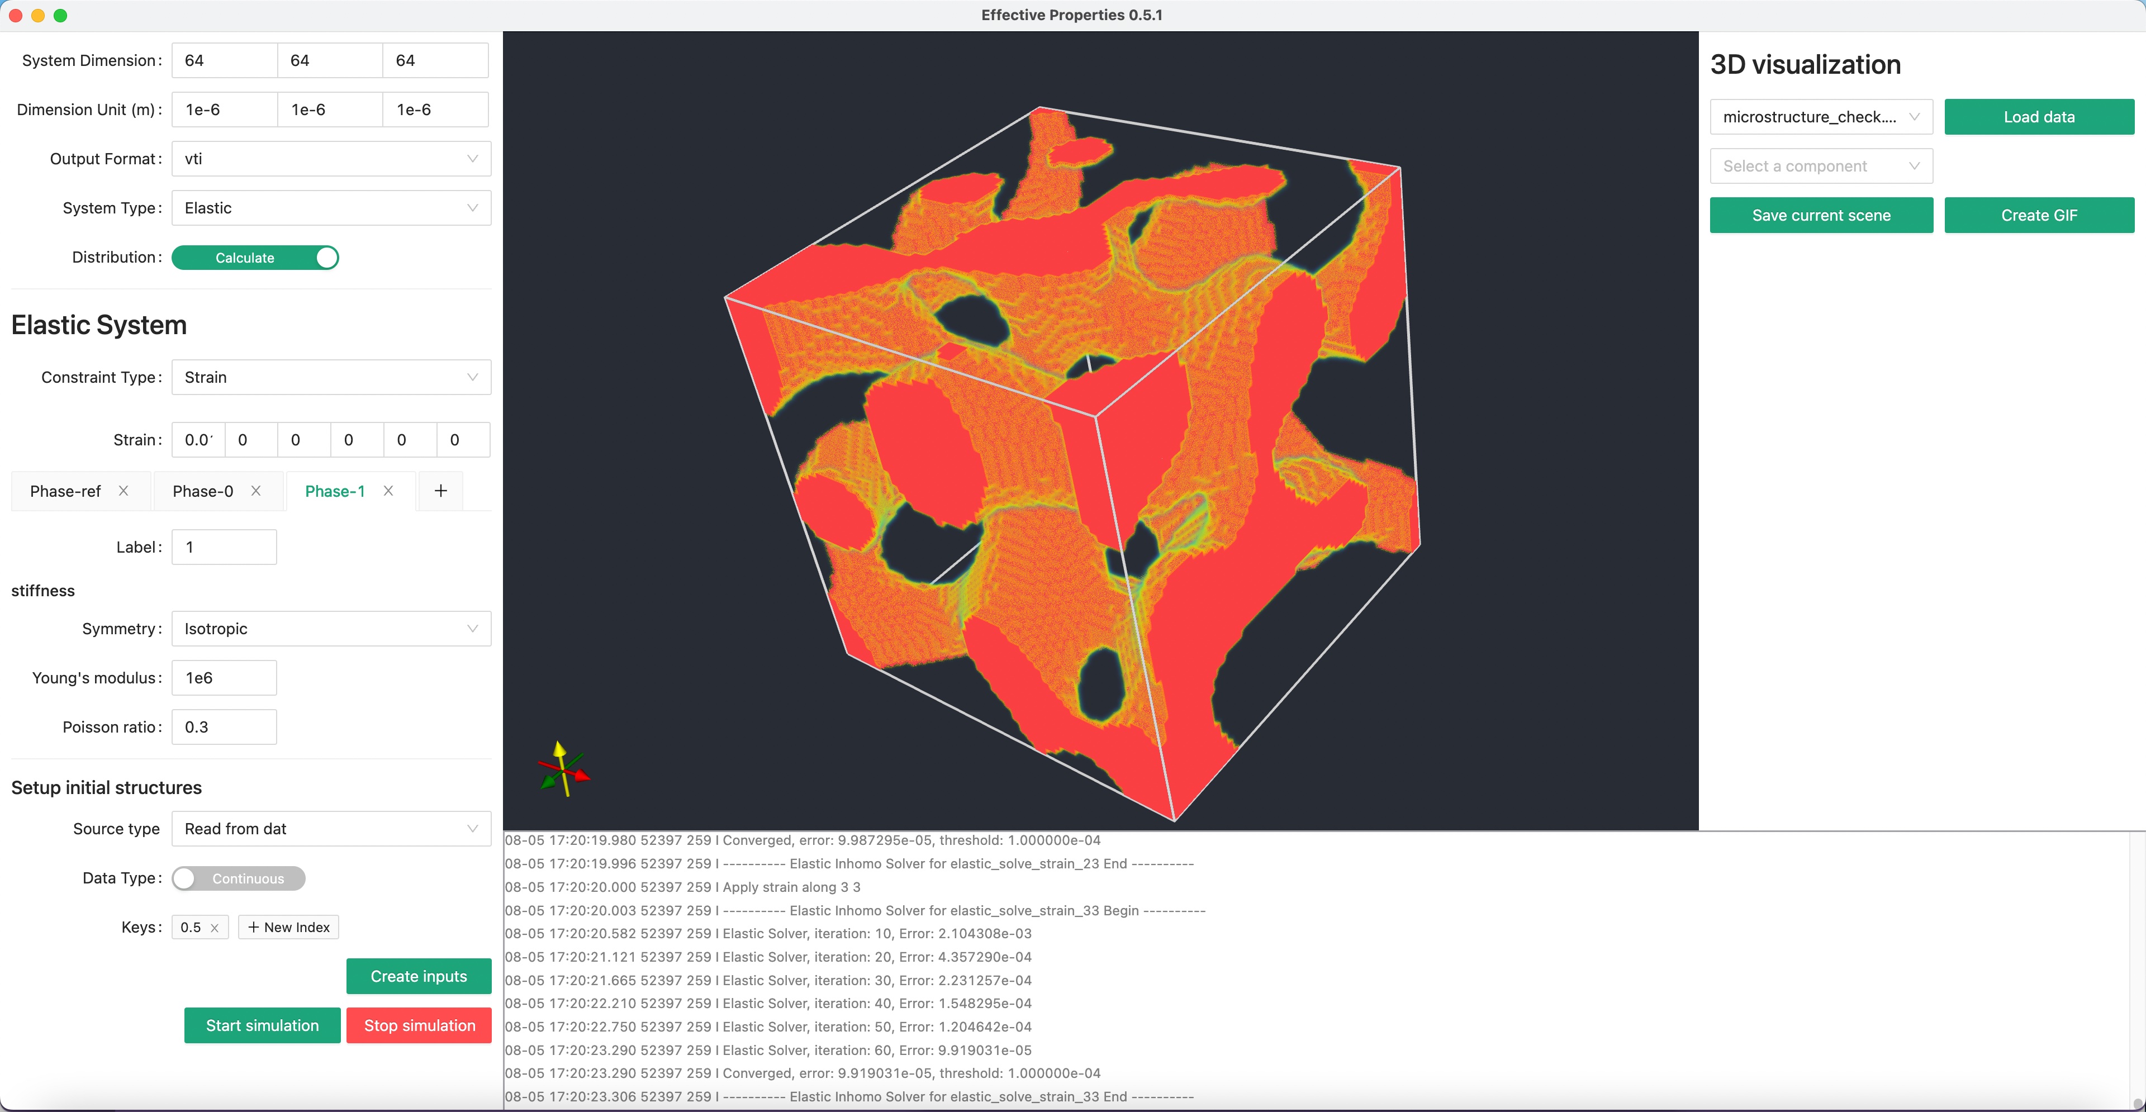Open the System Type Elastic dropdown
The image size is (2146, 1112).
(x=331, y=207)
